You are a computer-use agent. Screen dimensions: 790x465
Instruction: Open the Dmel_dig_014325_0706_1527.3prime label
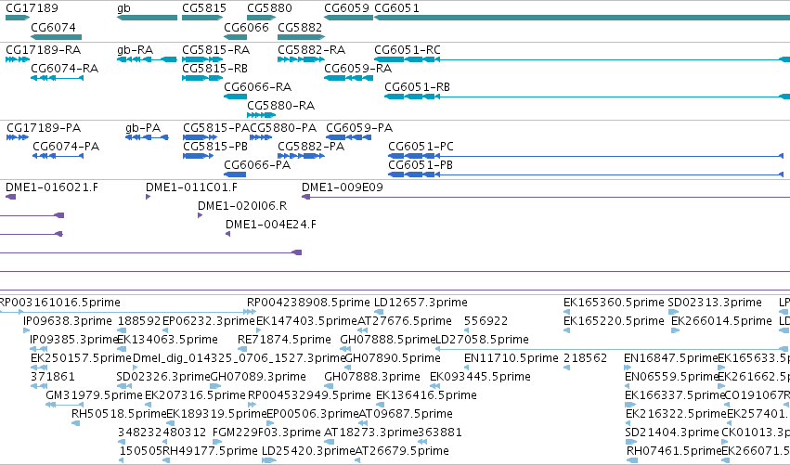pyautogui.click(x=239, y=358)
